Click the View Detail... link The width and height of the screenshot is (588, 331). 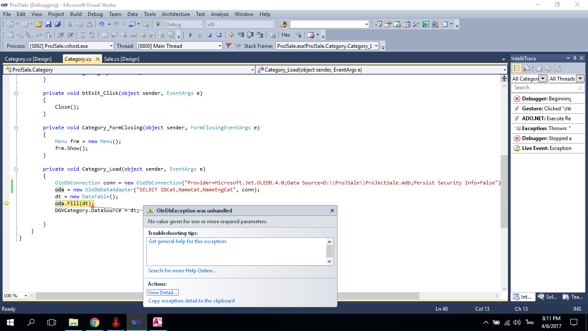[x=163, y=293]
